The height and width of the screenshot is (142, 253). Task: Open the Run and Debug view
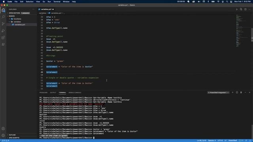click(3, 31)
